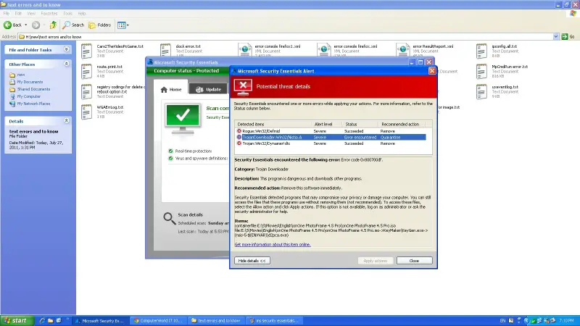Click the Apply actions button
The image size is (580, 326).
coord(376,261)
